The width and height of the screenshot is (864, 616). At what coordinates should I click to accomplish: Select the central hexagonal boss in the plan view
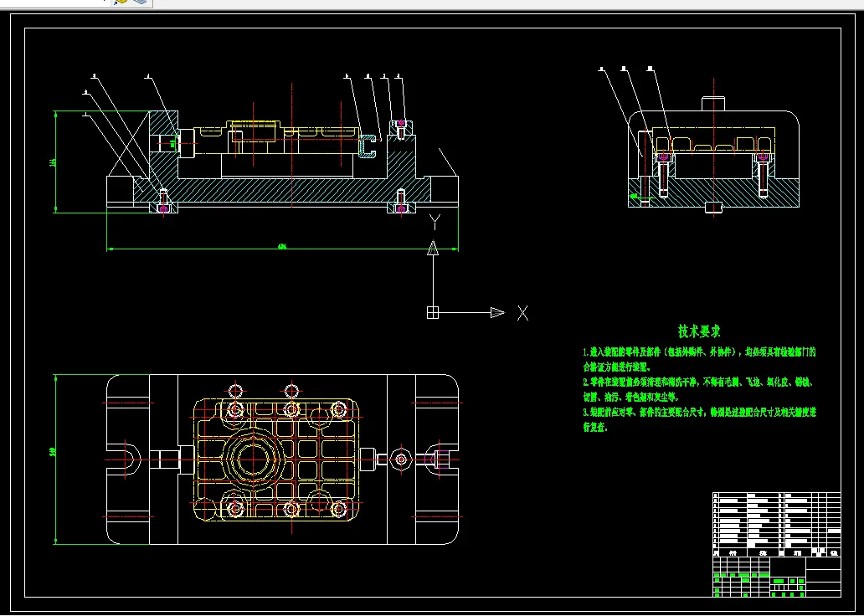tap(253, 459)
